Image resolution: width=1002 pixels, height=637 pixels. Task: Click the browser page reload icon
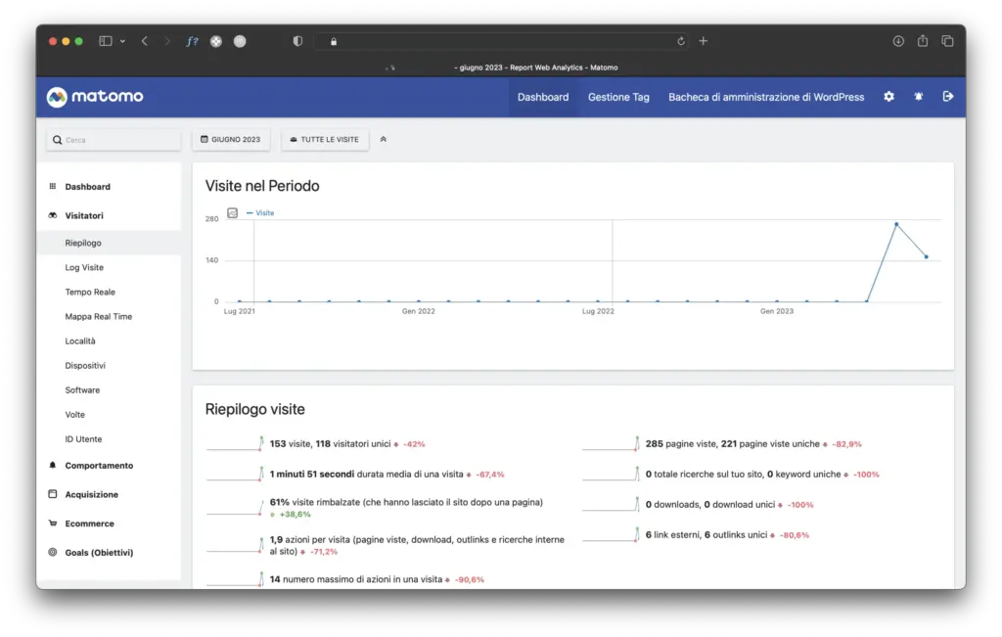[681, 41]
